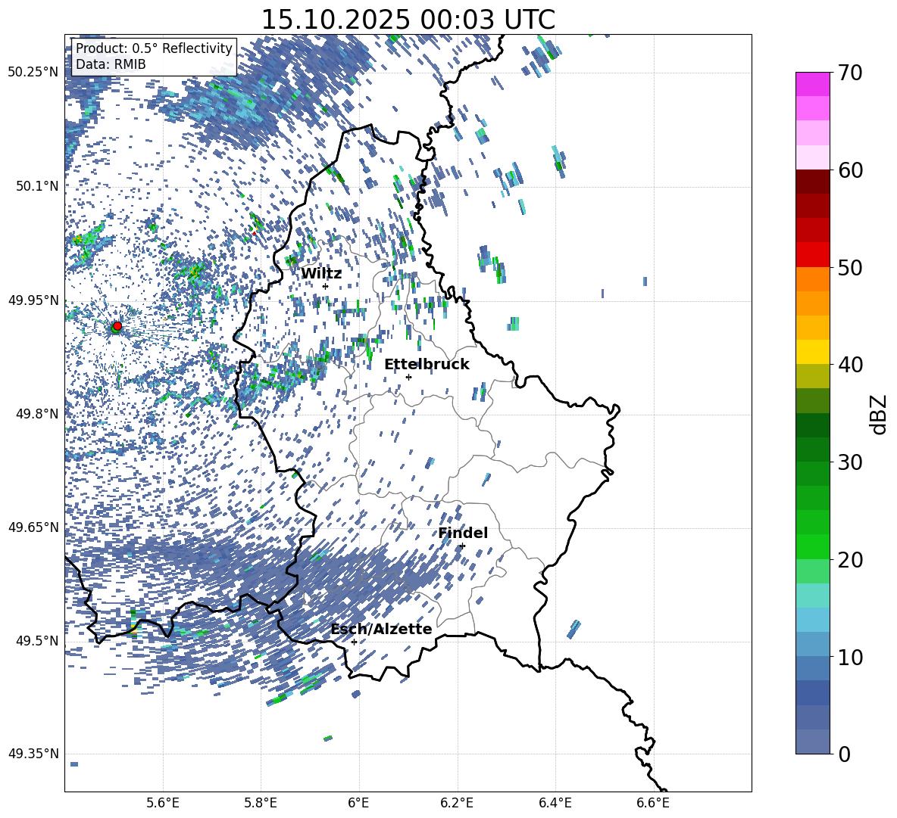This screenshot has height=818, width=897.
Task: Click the 50.1°N latitude label
Action: (36, 186)
